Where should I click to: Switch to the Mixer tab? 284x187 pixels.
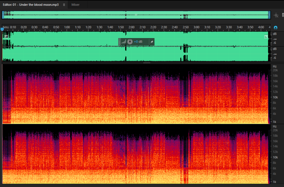75,5
